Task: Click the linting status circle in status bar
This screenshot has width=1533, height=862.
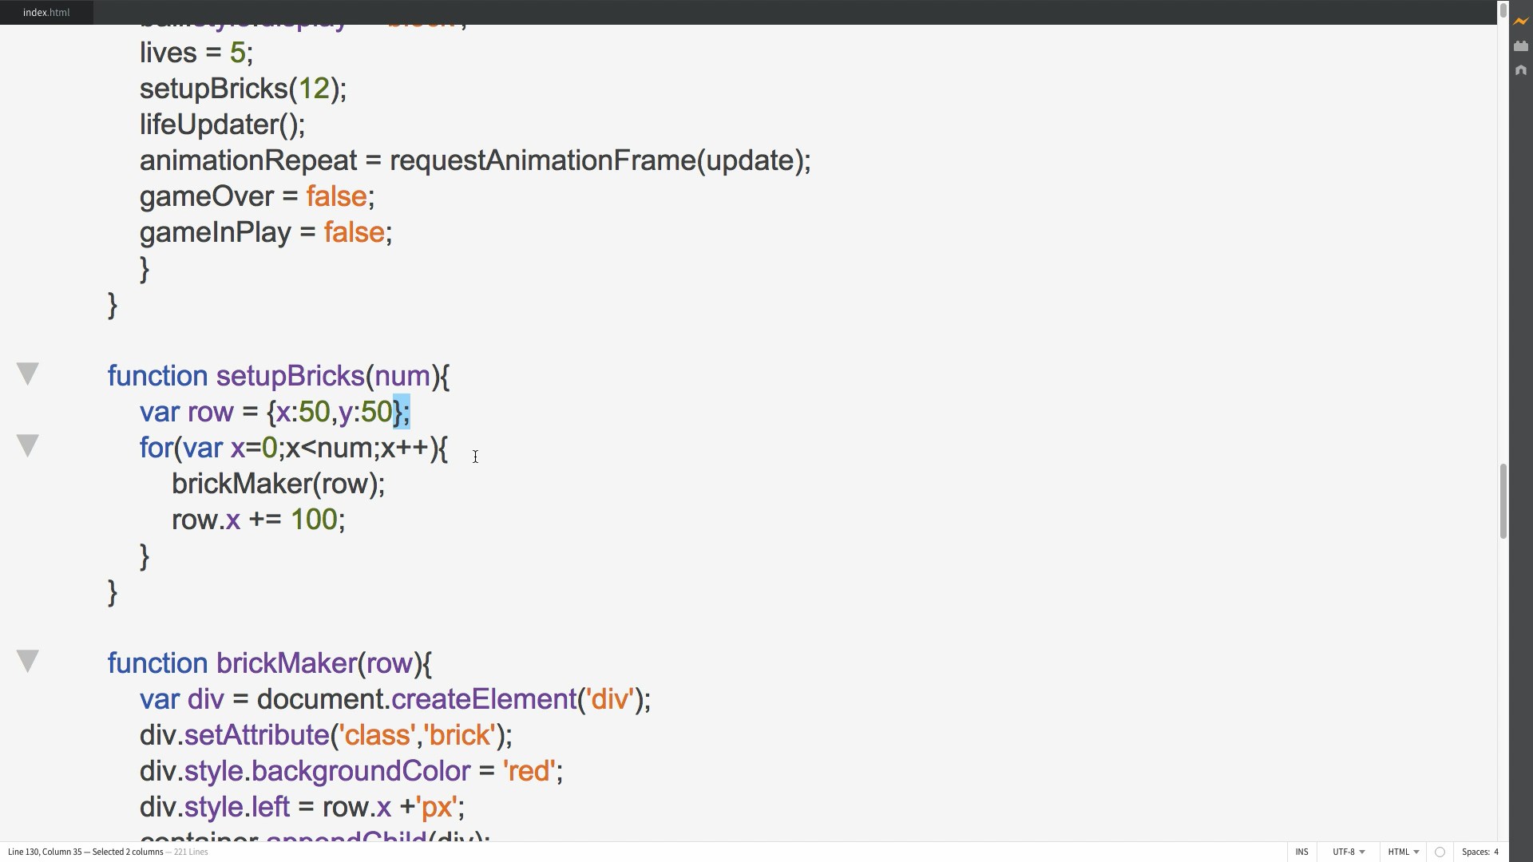Action: point(1440,852)
